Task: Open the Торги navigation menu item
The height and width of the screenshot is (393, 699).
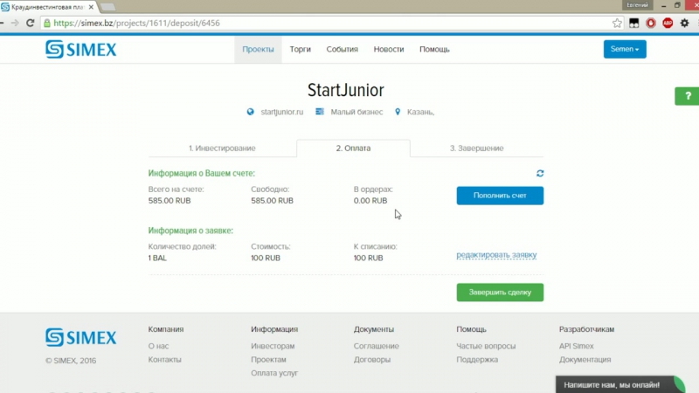Action: click(x=300, y=50)
